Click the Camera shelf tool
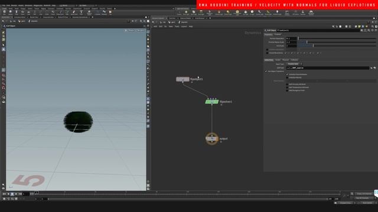This screenshot has height=212, width=378. pyautogui.click(x=179, y=12)
